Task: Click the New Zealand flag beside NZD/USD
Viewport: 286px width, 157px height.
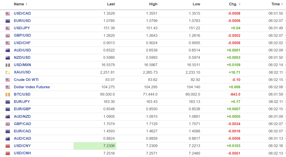Action: coord(8,58)
